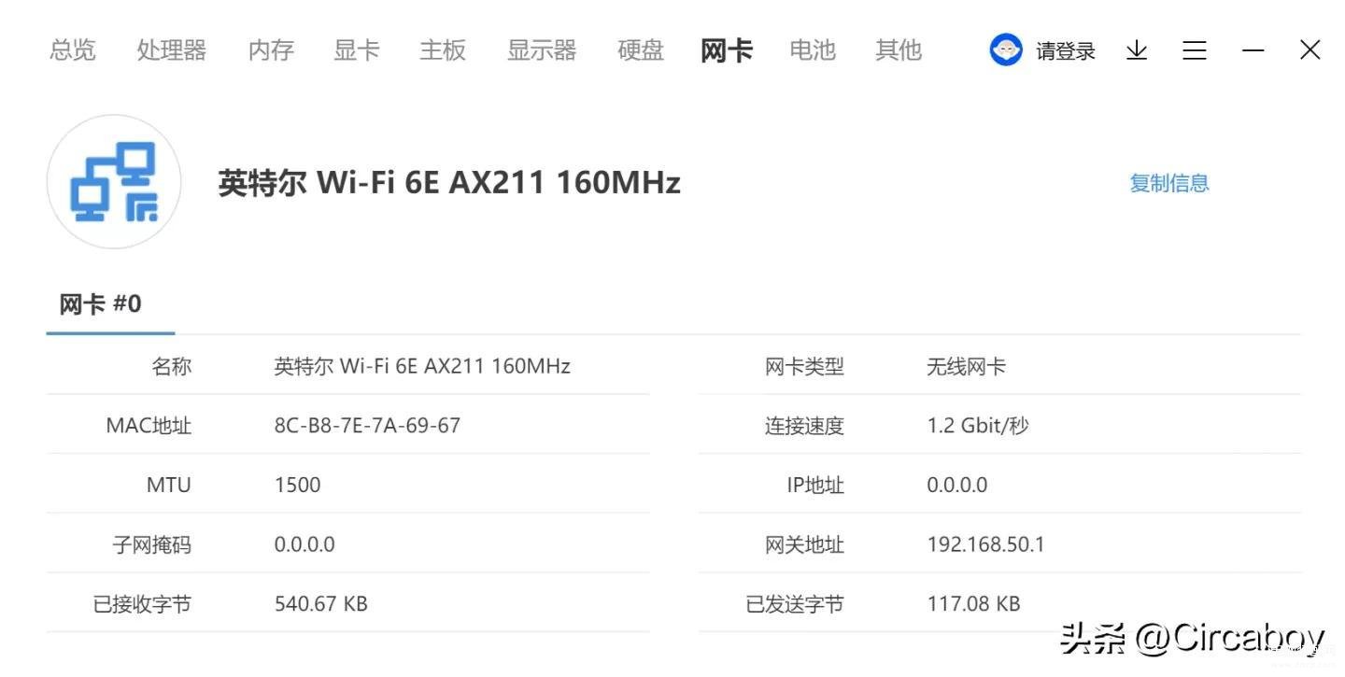
Task: Open the download arrow icon
Action: click(1137, 50)
